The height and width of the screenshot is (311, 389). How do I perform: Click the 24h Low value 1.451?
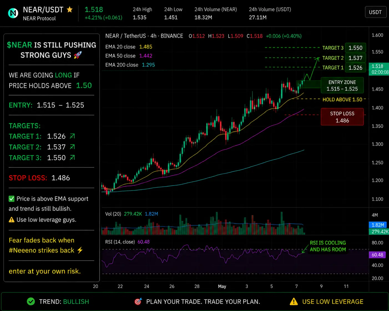pyautogui.click(x=171, y=17)
